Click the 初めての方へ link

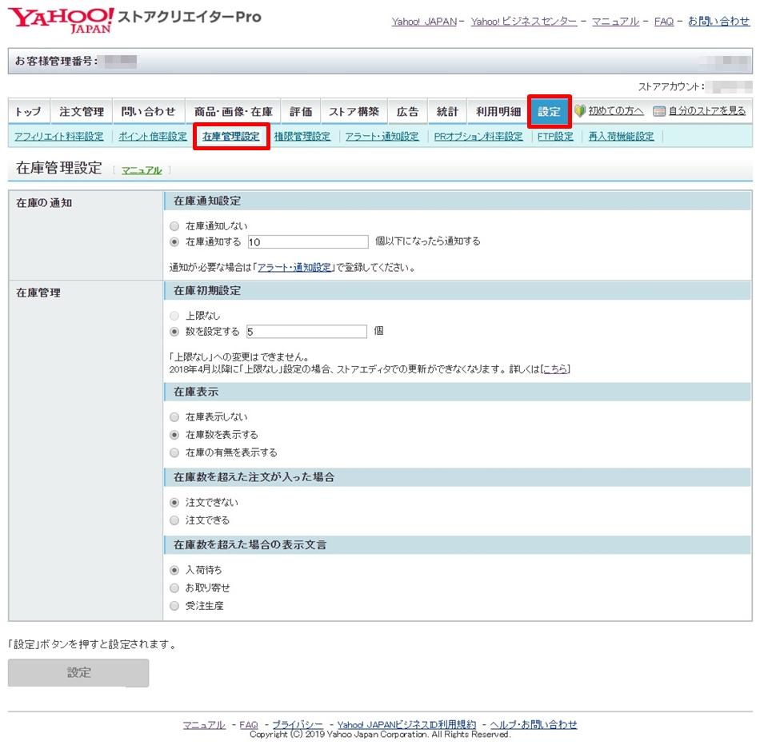click(x=616, y=111)
